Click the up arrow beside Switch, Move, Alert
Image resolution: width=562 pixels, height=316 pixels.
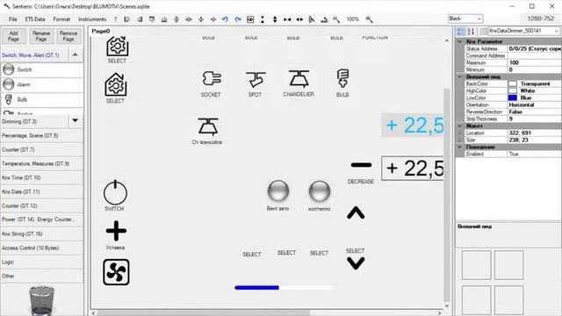click(x=75, y=54)
